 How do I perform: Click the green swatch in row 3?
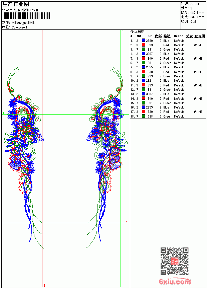pos(144,49)
